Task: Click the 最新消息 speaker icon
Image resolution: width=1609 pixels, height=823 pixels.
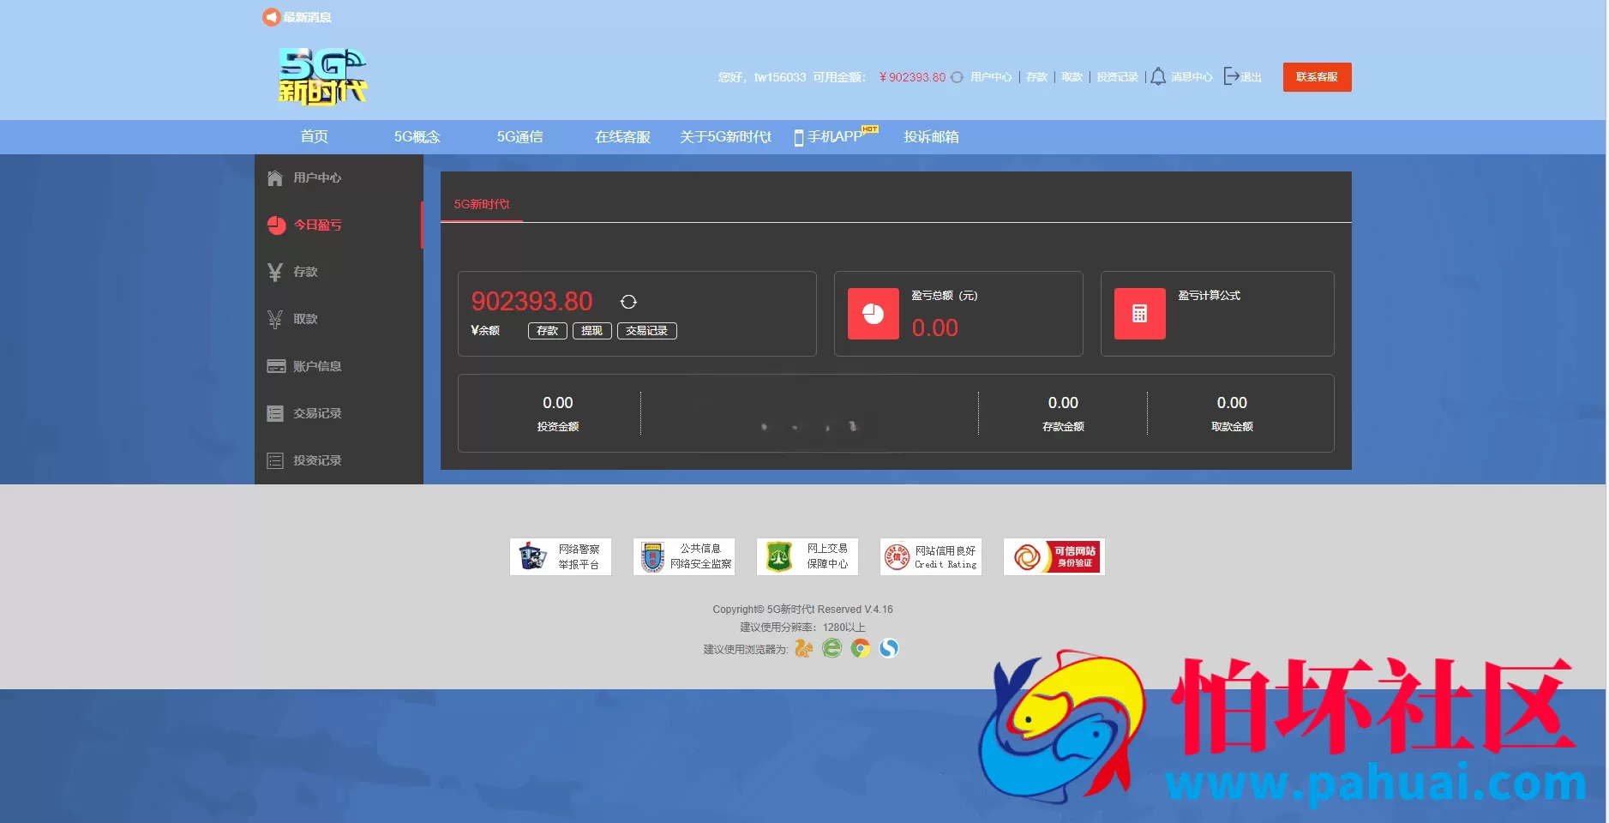Action: pyautogui.click(x=271, y=17)
